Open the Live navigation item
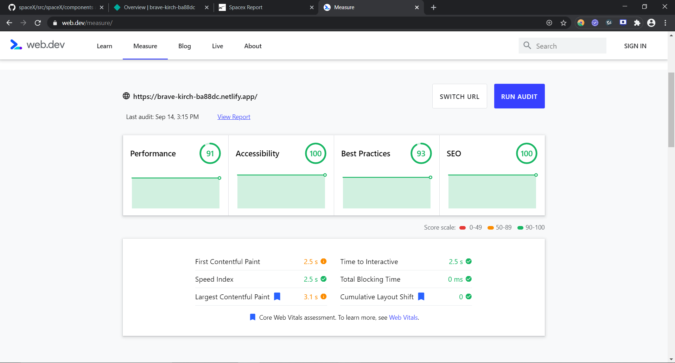Viewport: 675px width, 363px height. click(218, 46)
